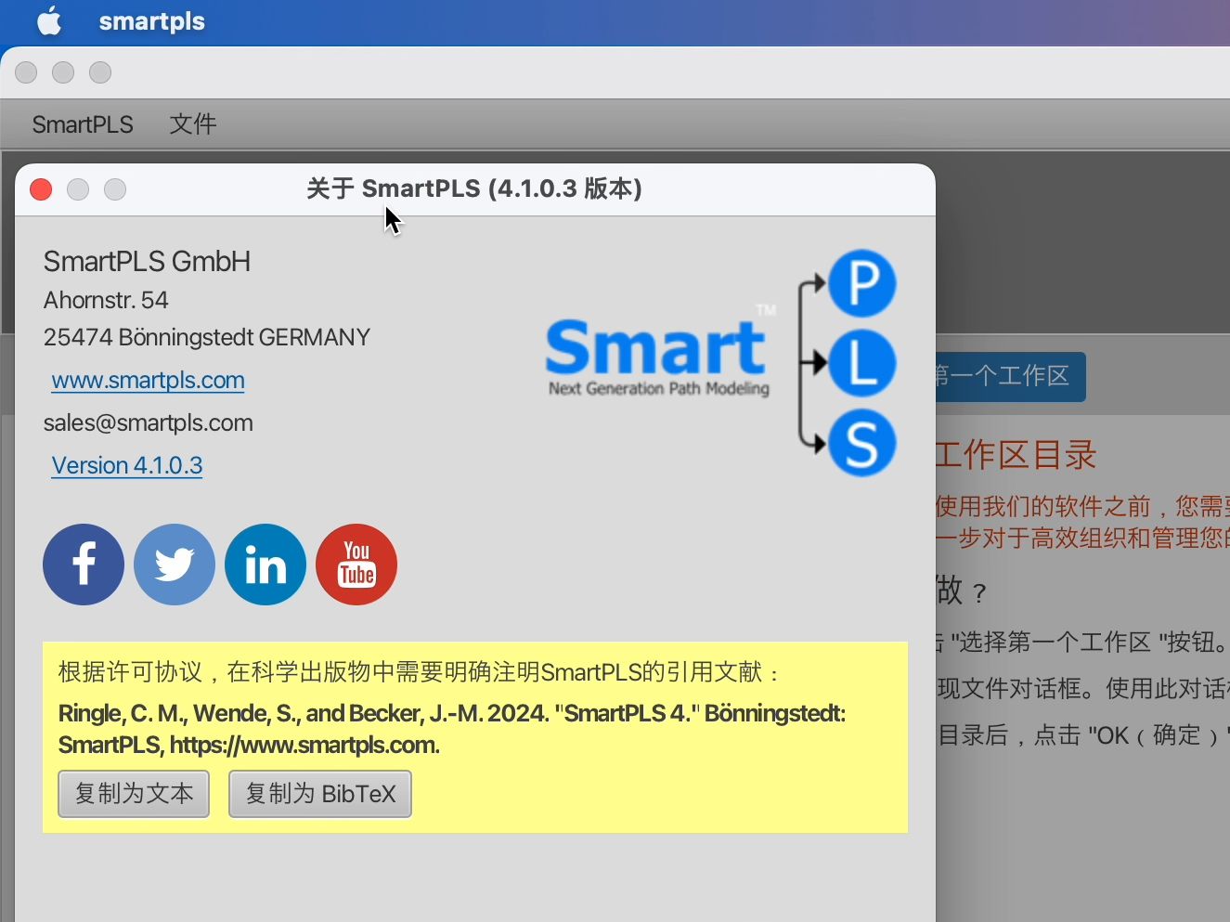1230x922 pixels.
Task: Click the dialog title 关于 SmartPLS
Action: [474, 188]
